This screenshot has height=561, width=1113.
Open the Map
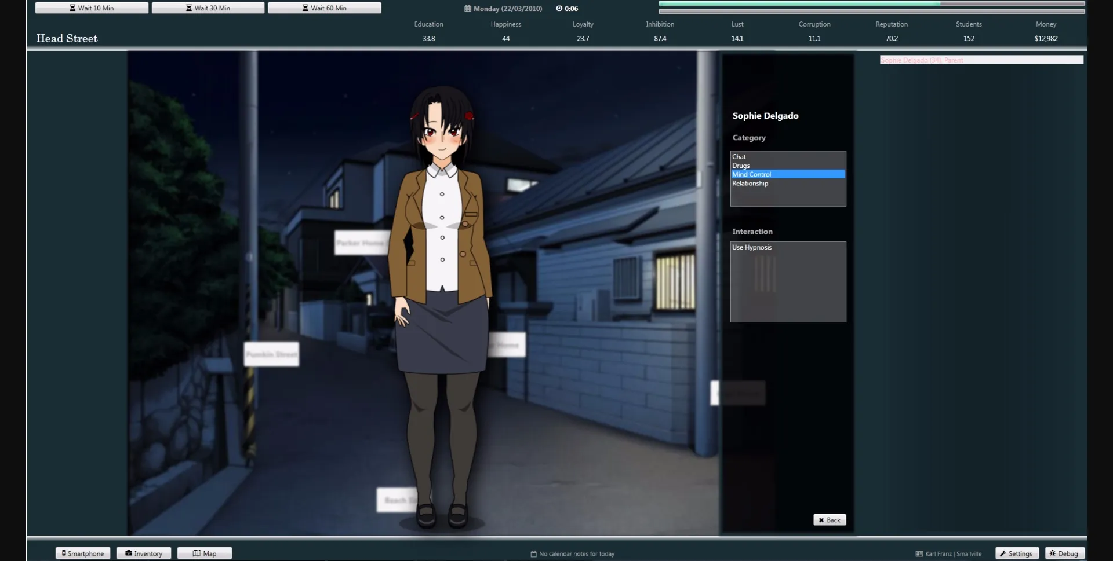click(x=204, y=553)
